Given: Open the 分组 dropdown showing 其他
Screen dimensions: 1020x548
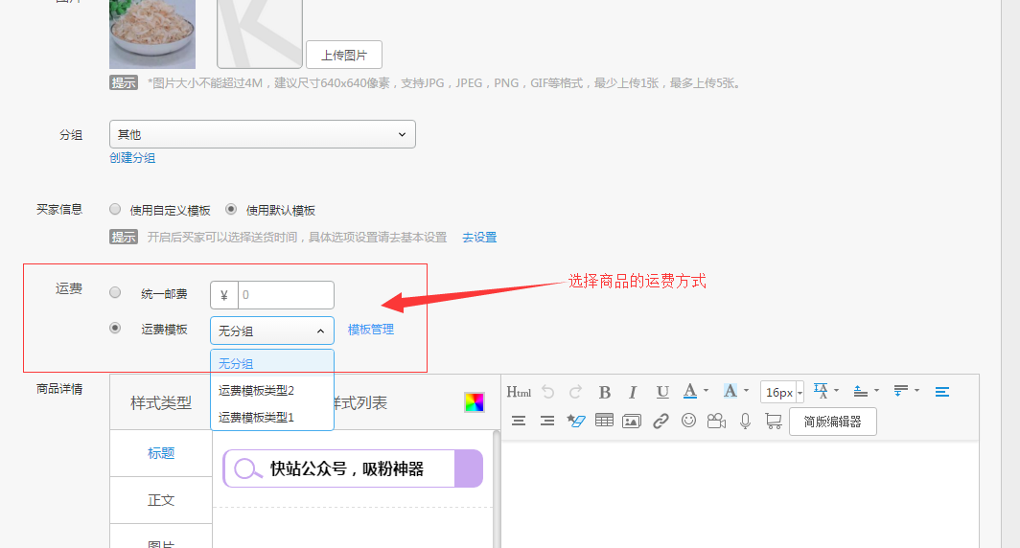Looking at the screenshot, I should tap(263, 134).
